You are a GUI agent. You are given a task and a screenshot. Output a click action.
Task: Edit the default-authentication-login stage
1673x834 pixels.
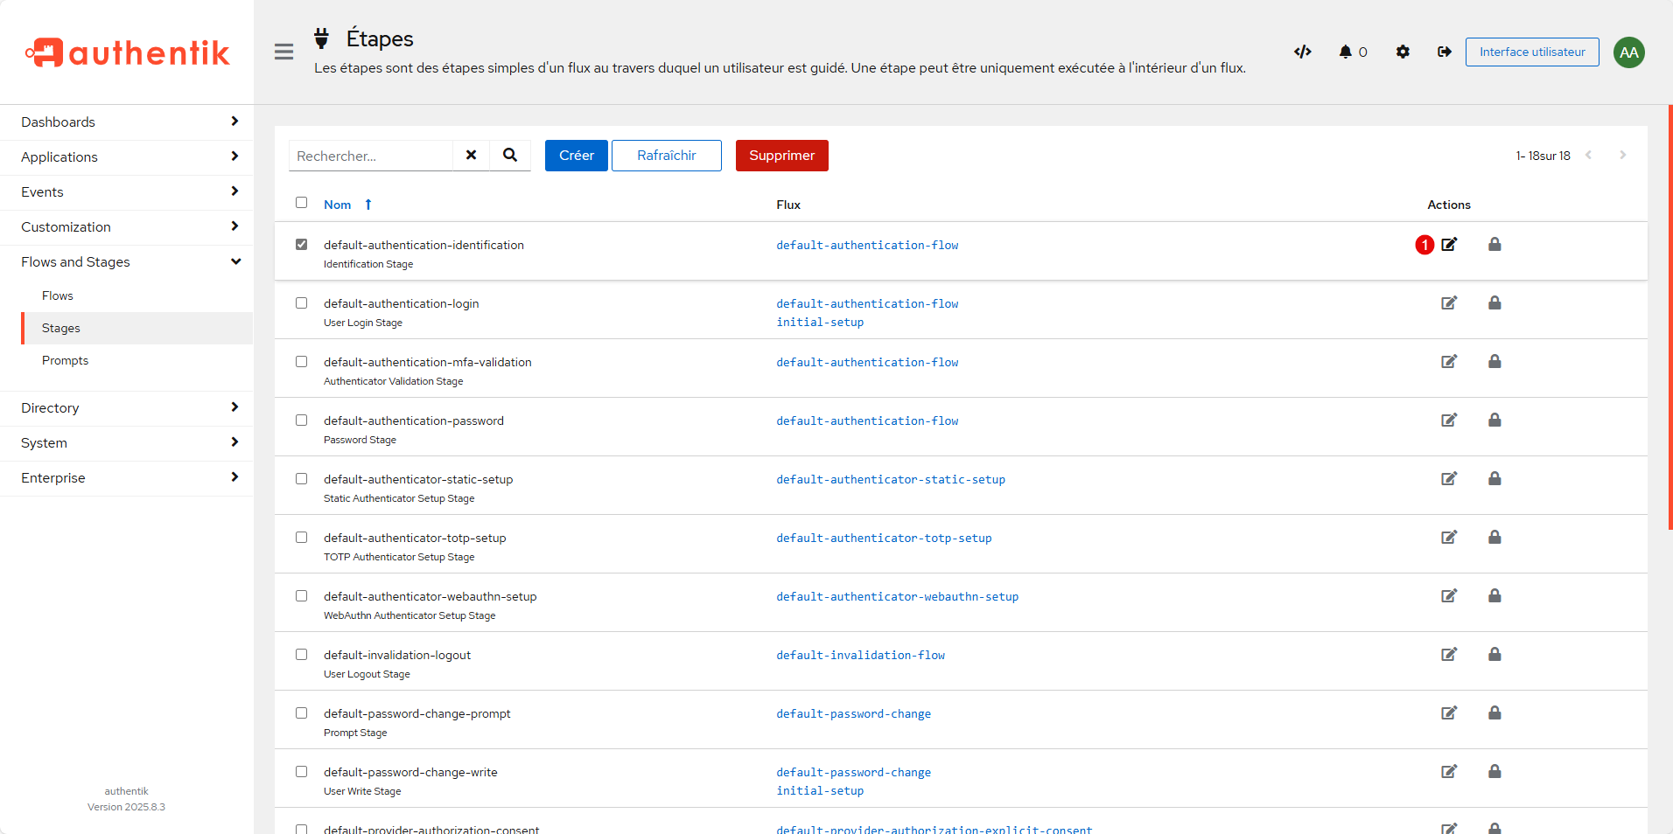point(1449,303)
